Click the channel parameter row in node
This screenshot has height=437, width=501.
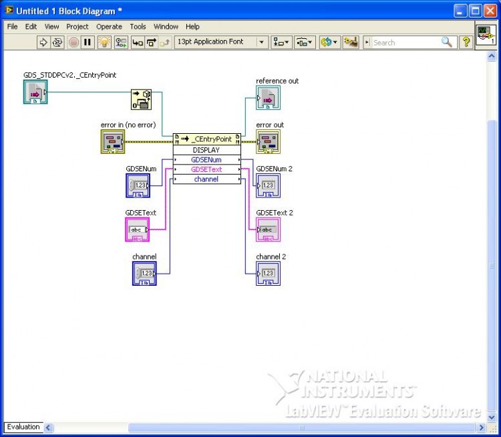pos(206,179)
